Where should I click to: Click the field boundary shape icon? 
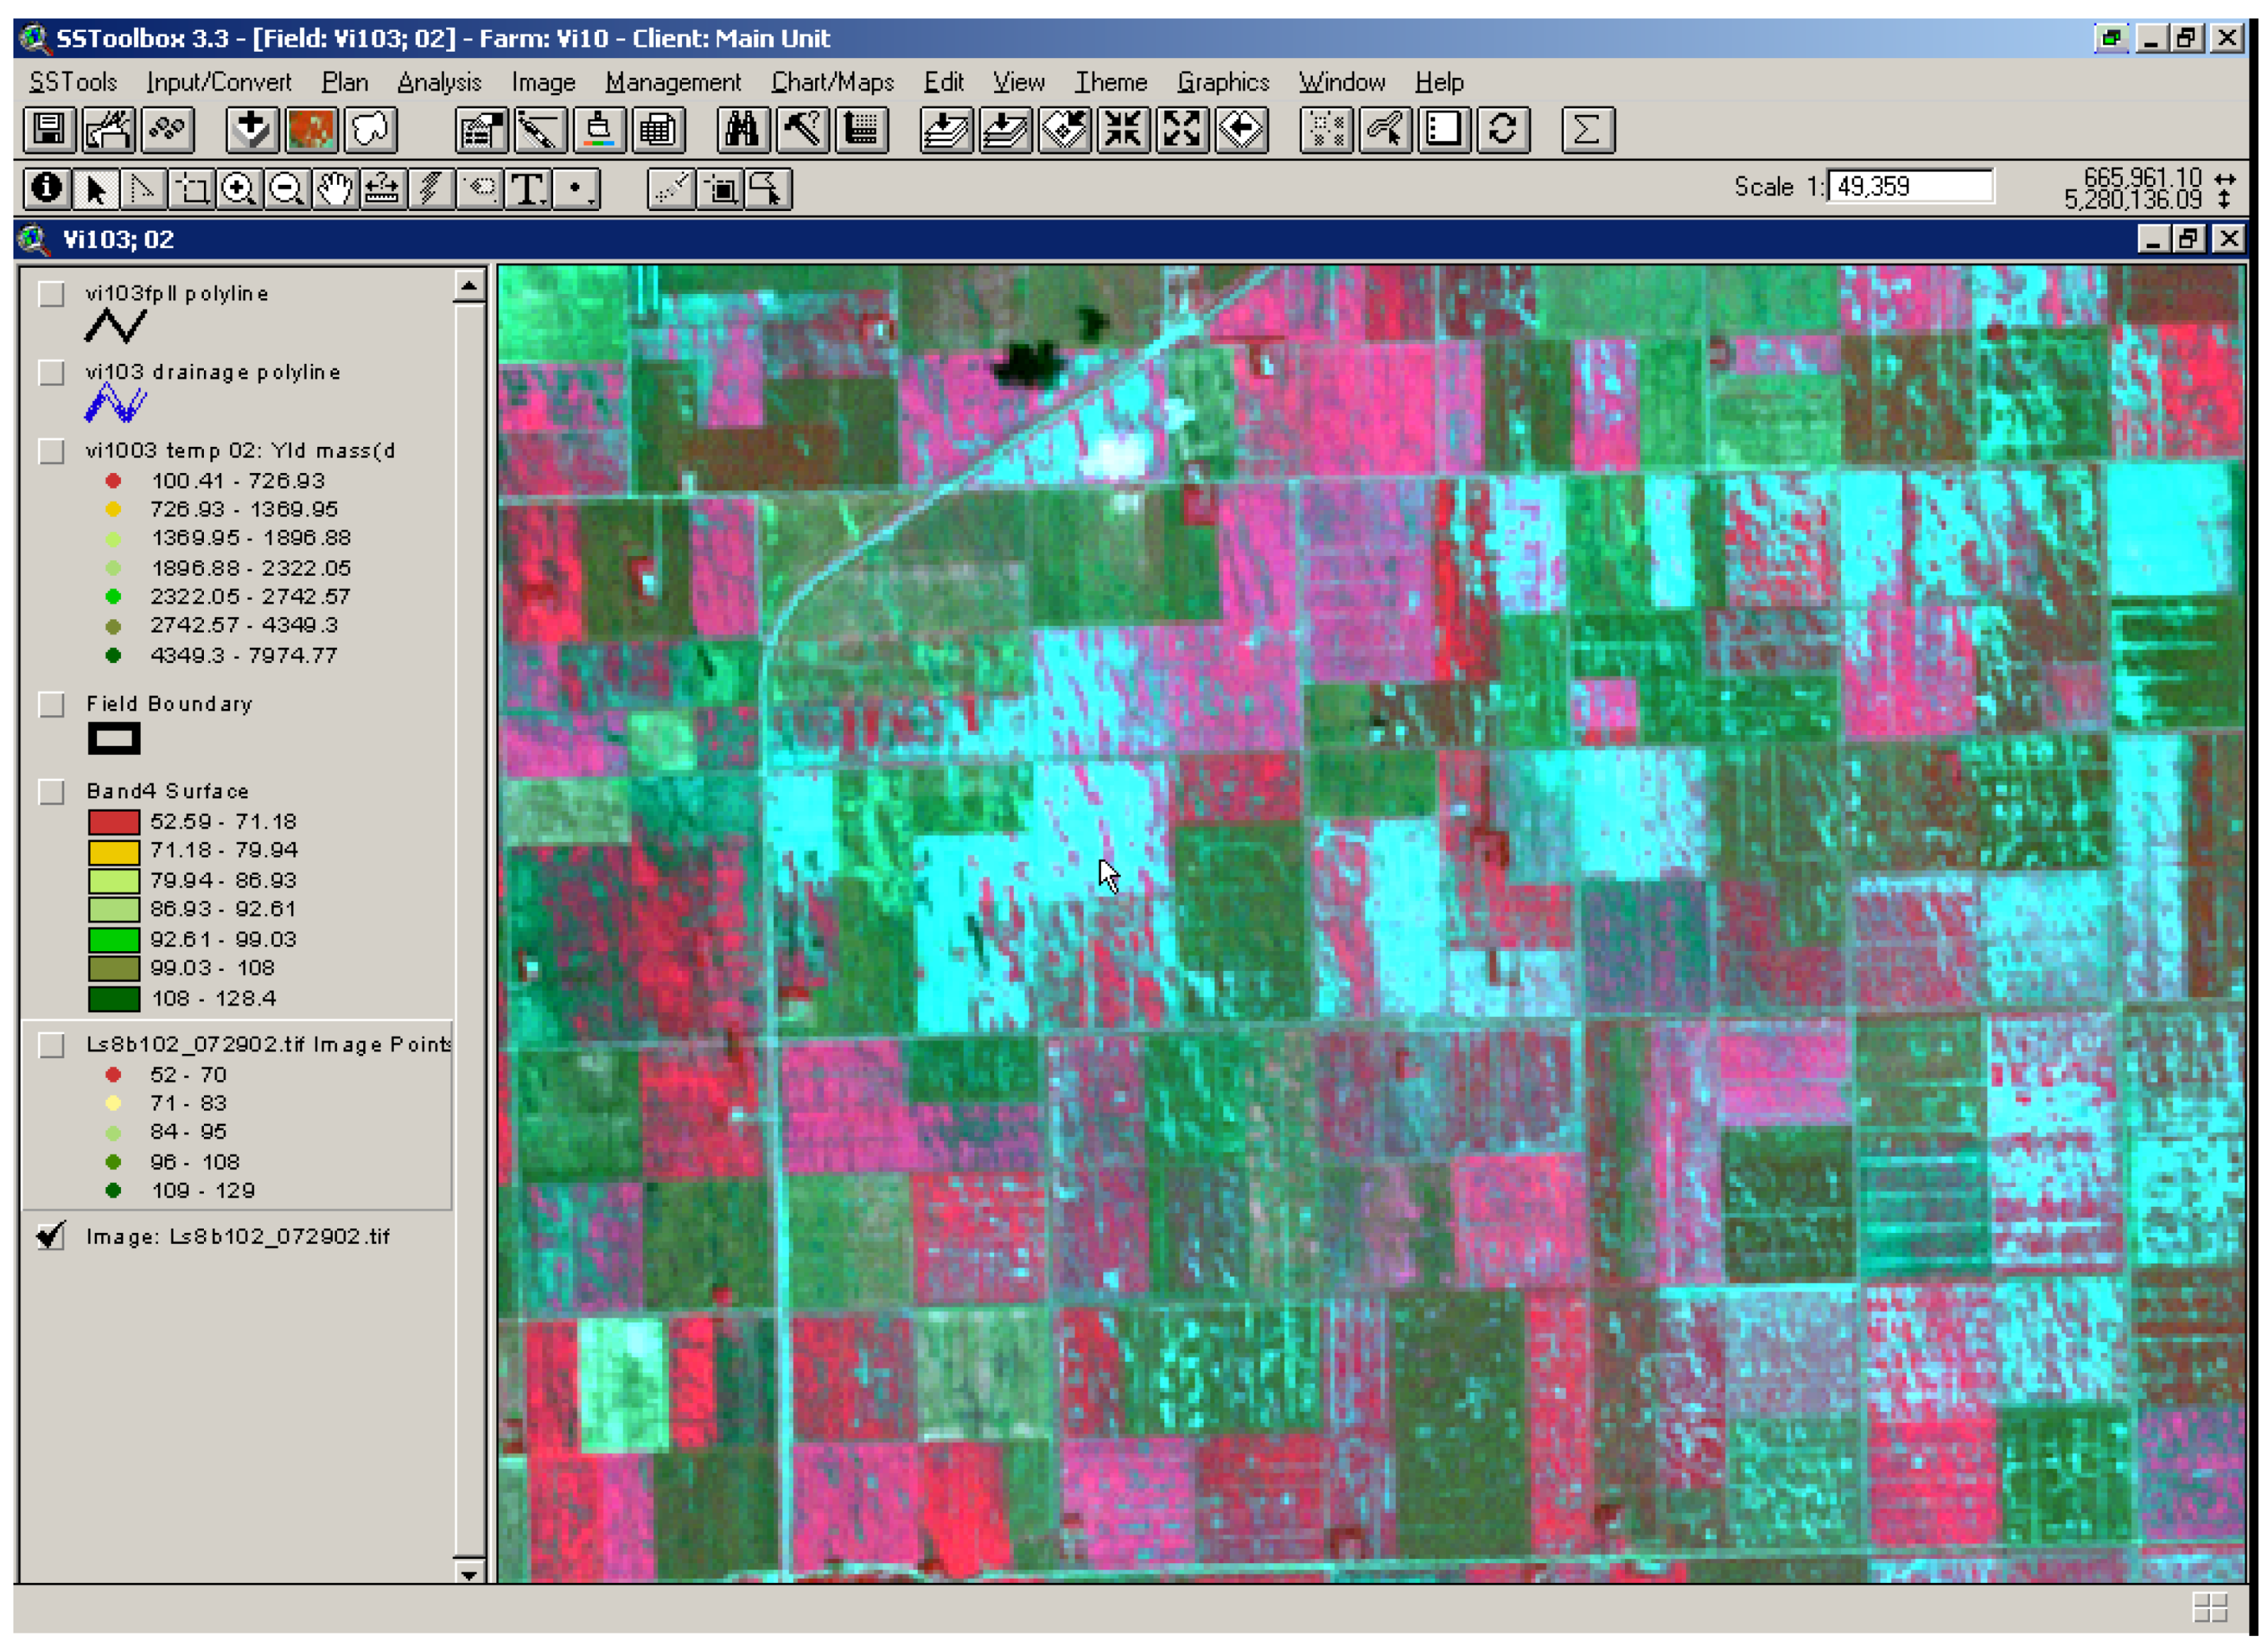tap(371, 130)
